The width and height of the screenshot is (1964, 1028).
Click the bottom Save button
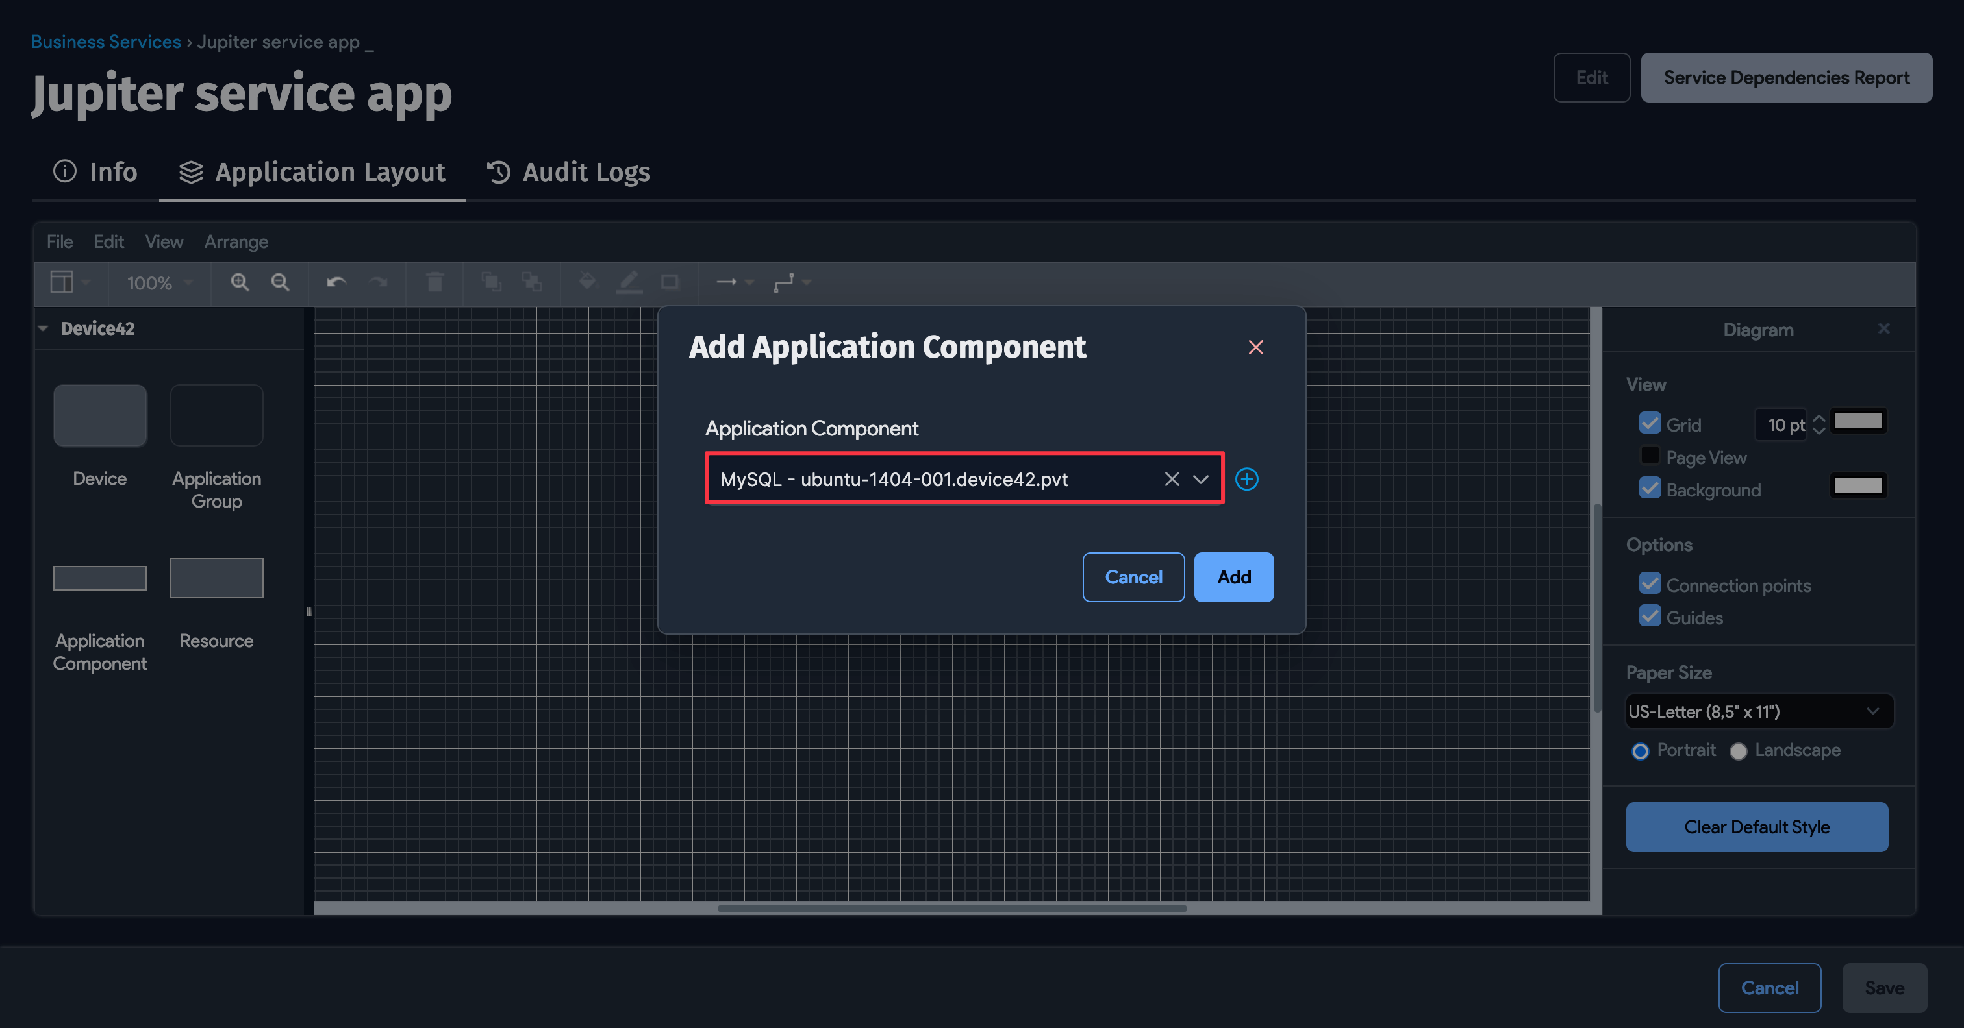(x=1885, y=988)
